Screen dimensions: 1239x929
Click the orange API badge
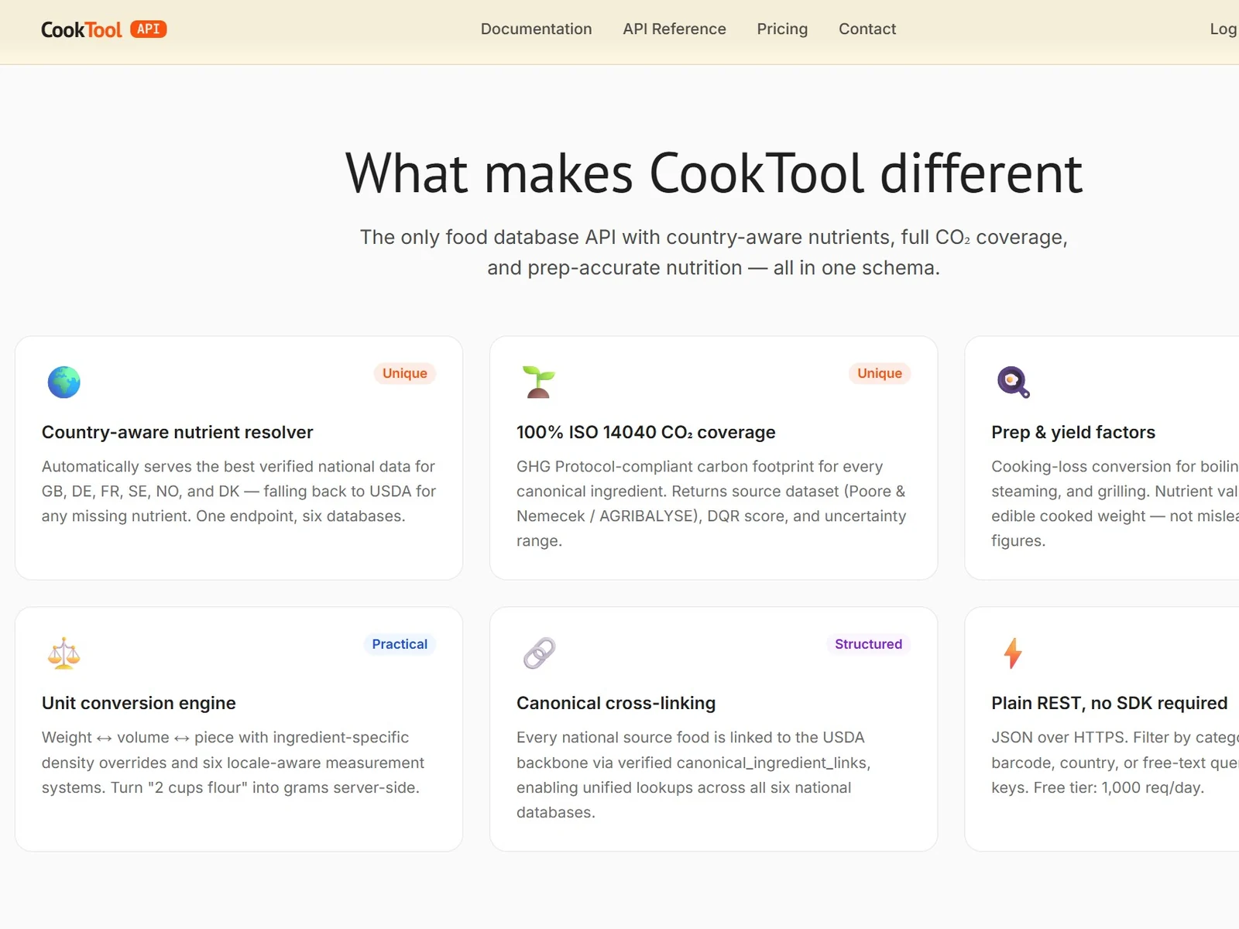[x=149, y=29]
